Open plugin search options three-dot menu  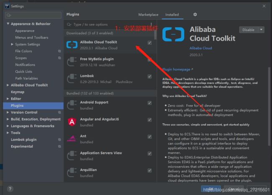tap(151, 24)
